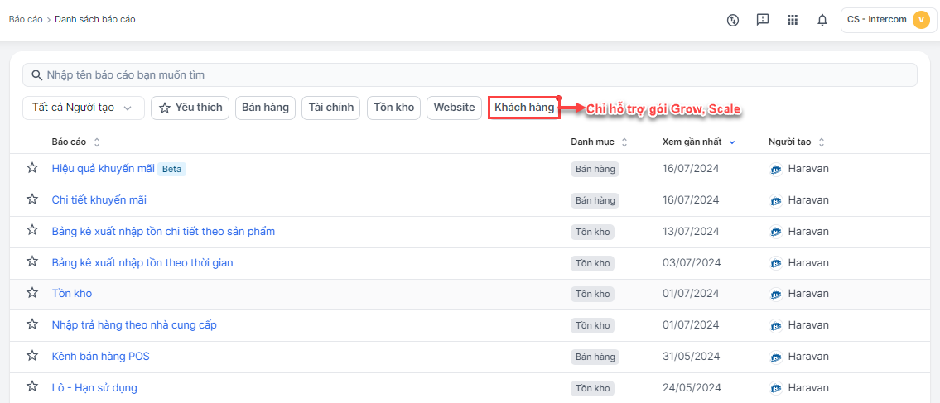Screen dimensions: 940x403
Task: Sort by Danh mục column
Action: 599,142
